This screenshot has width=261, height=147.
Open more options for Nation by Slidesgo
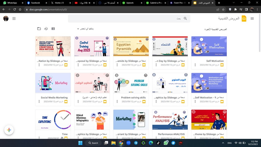(x=39, y=65)
